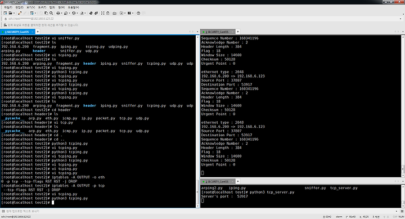Click the Print toolbar icon

pos(58,13)
